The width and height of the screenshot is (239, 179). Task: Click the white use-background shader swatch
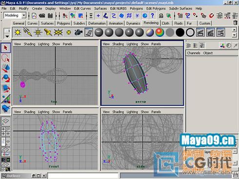190,32
